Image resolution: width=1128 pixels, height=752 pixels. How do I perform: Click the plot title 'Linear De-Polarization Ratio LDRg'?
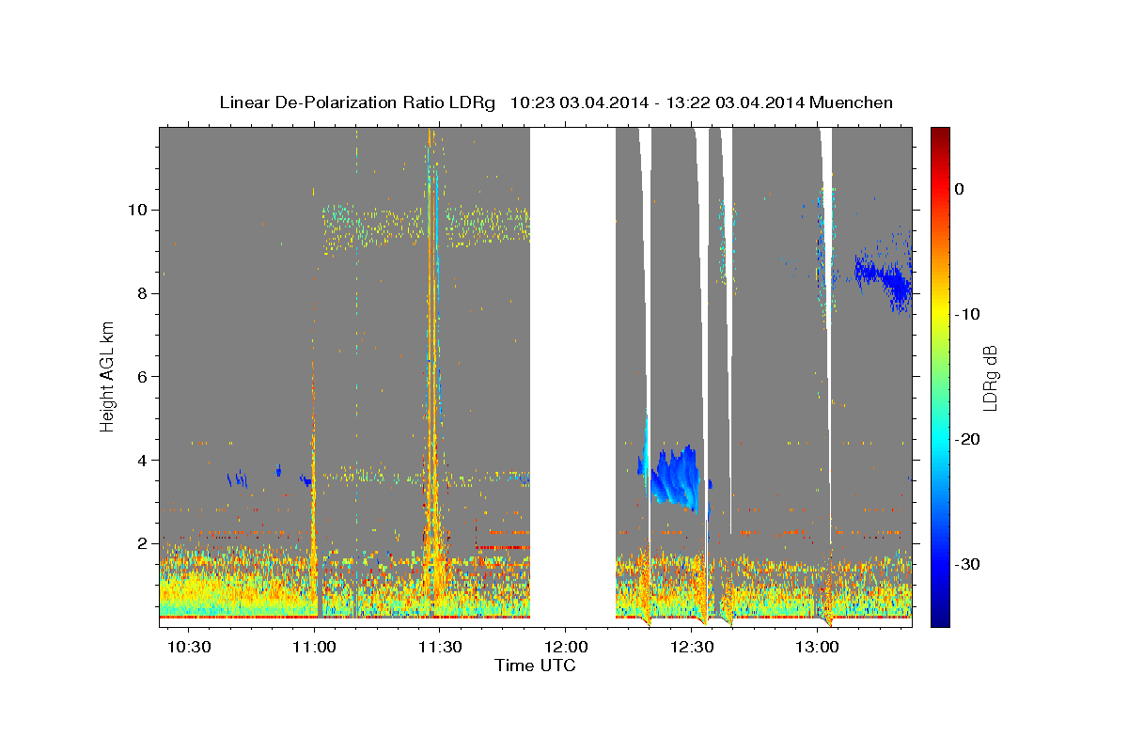point(356,102)
